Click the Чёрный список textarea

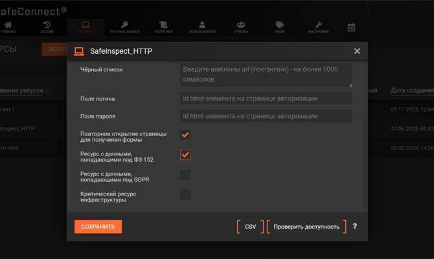coord(266,74)
